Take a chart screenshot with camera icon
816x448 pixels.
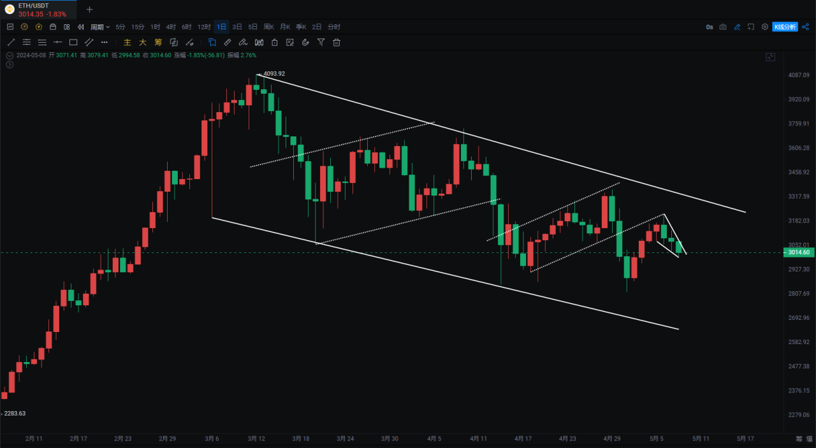click(x=723, y=27)
